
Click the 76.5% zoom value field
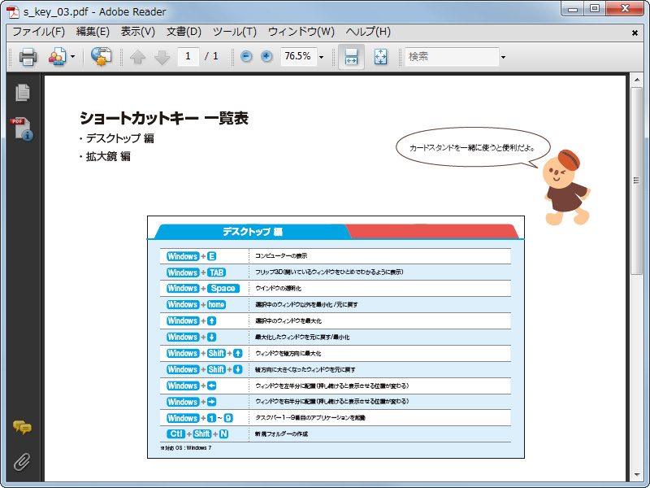coord(298,56)
